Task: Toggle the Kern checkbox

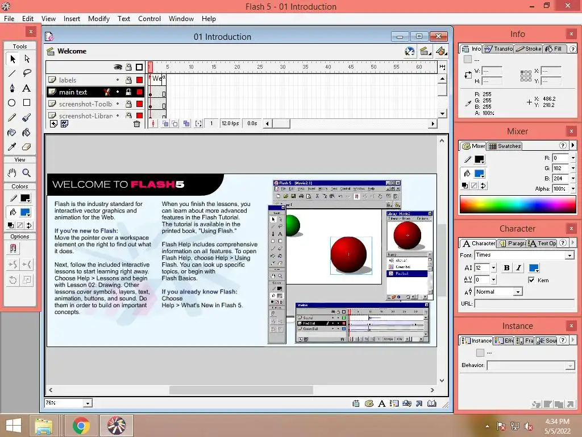Action: [531, 280]
